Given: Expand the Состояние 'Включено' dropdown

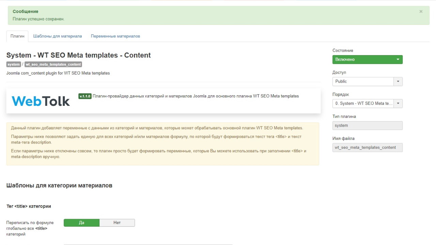Looking at the screenshot, I should tap(368, 60).
